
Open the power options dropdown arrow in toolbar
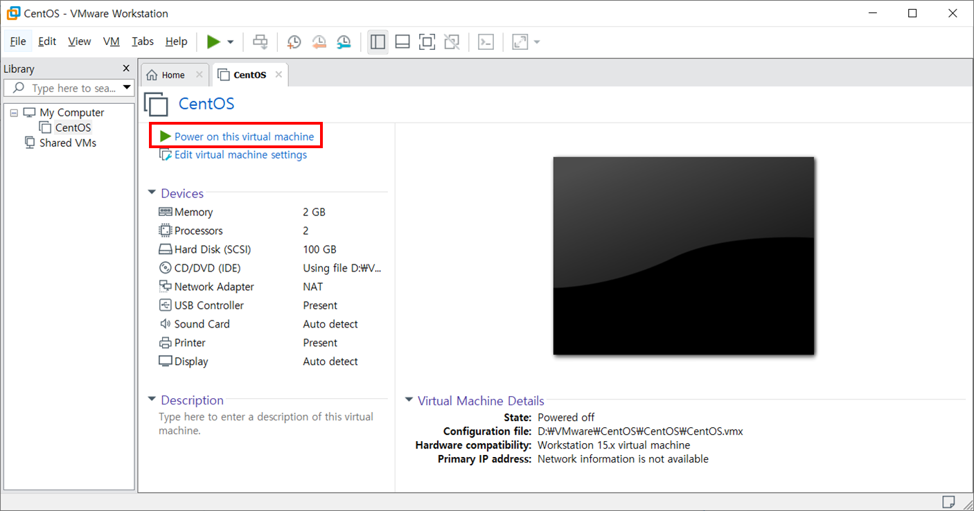pos(231,42)
